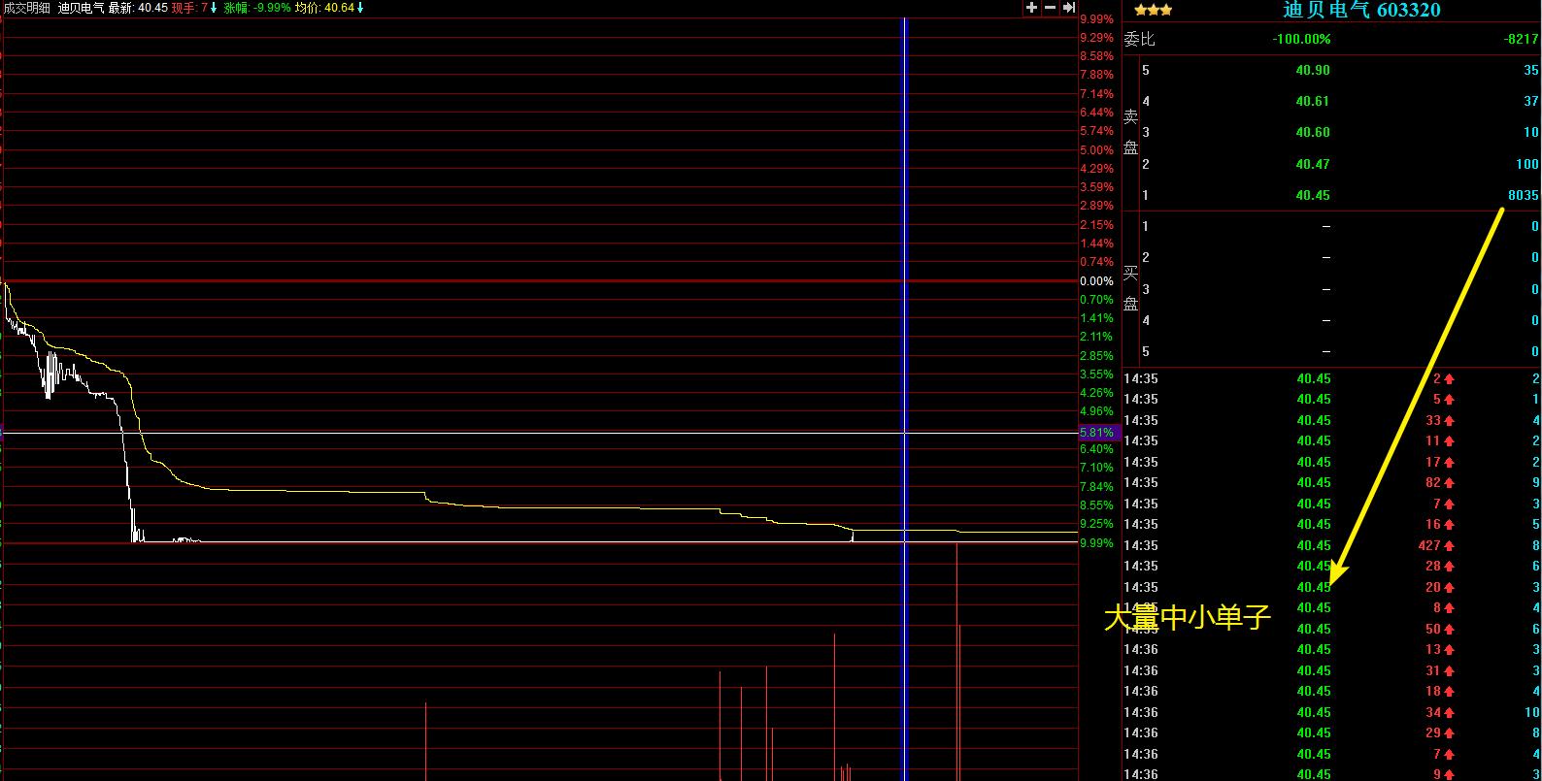Click sell level 5 volume 35

(x=1531, y=71)
